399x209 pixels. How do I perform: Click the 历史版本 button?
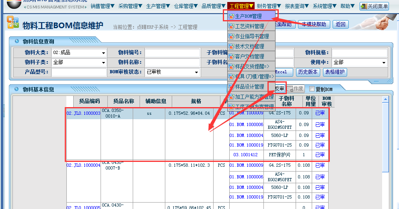click(x=308, y=72)
